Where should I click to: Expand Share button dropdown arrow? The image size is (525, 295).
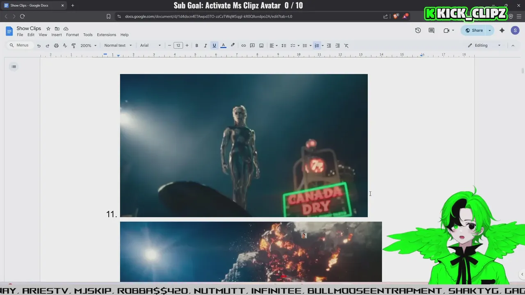pyautogui.click(x=489, y=30)
